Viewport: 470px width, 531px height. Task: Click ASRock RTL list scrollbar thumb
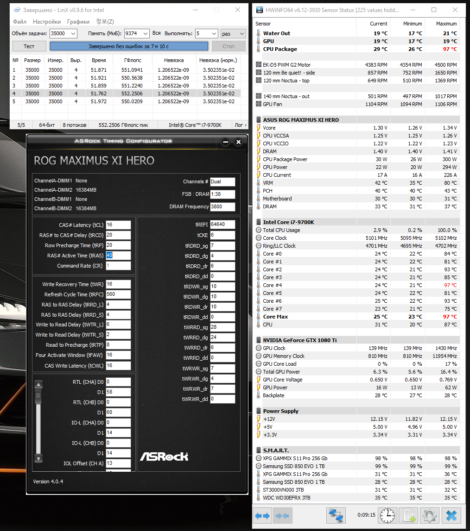pyautogui.click(x=38, y=397)
